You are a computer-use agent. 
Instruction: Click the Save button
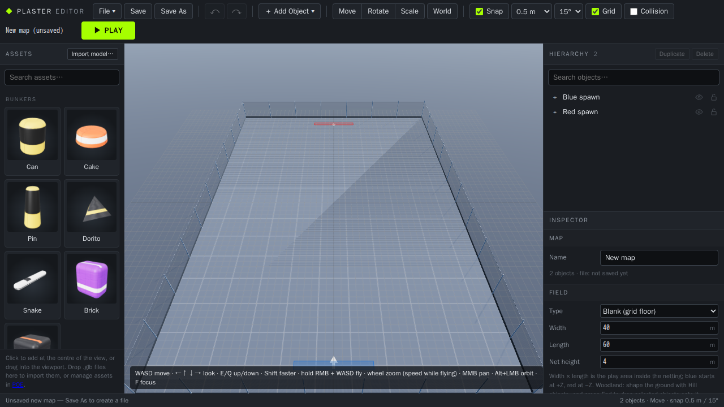coord(138,11)
